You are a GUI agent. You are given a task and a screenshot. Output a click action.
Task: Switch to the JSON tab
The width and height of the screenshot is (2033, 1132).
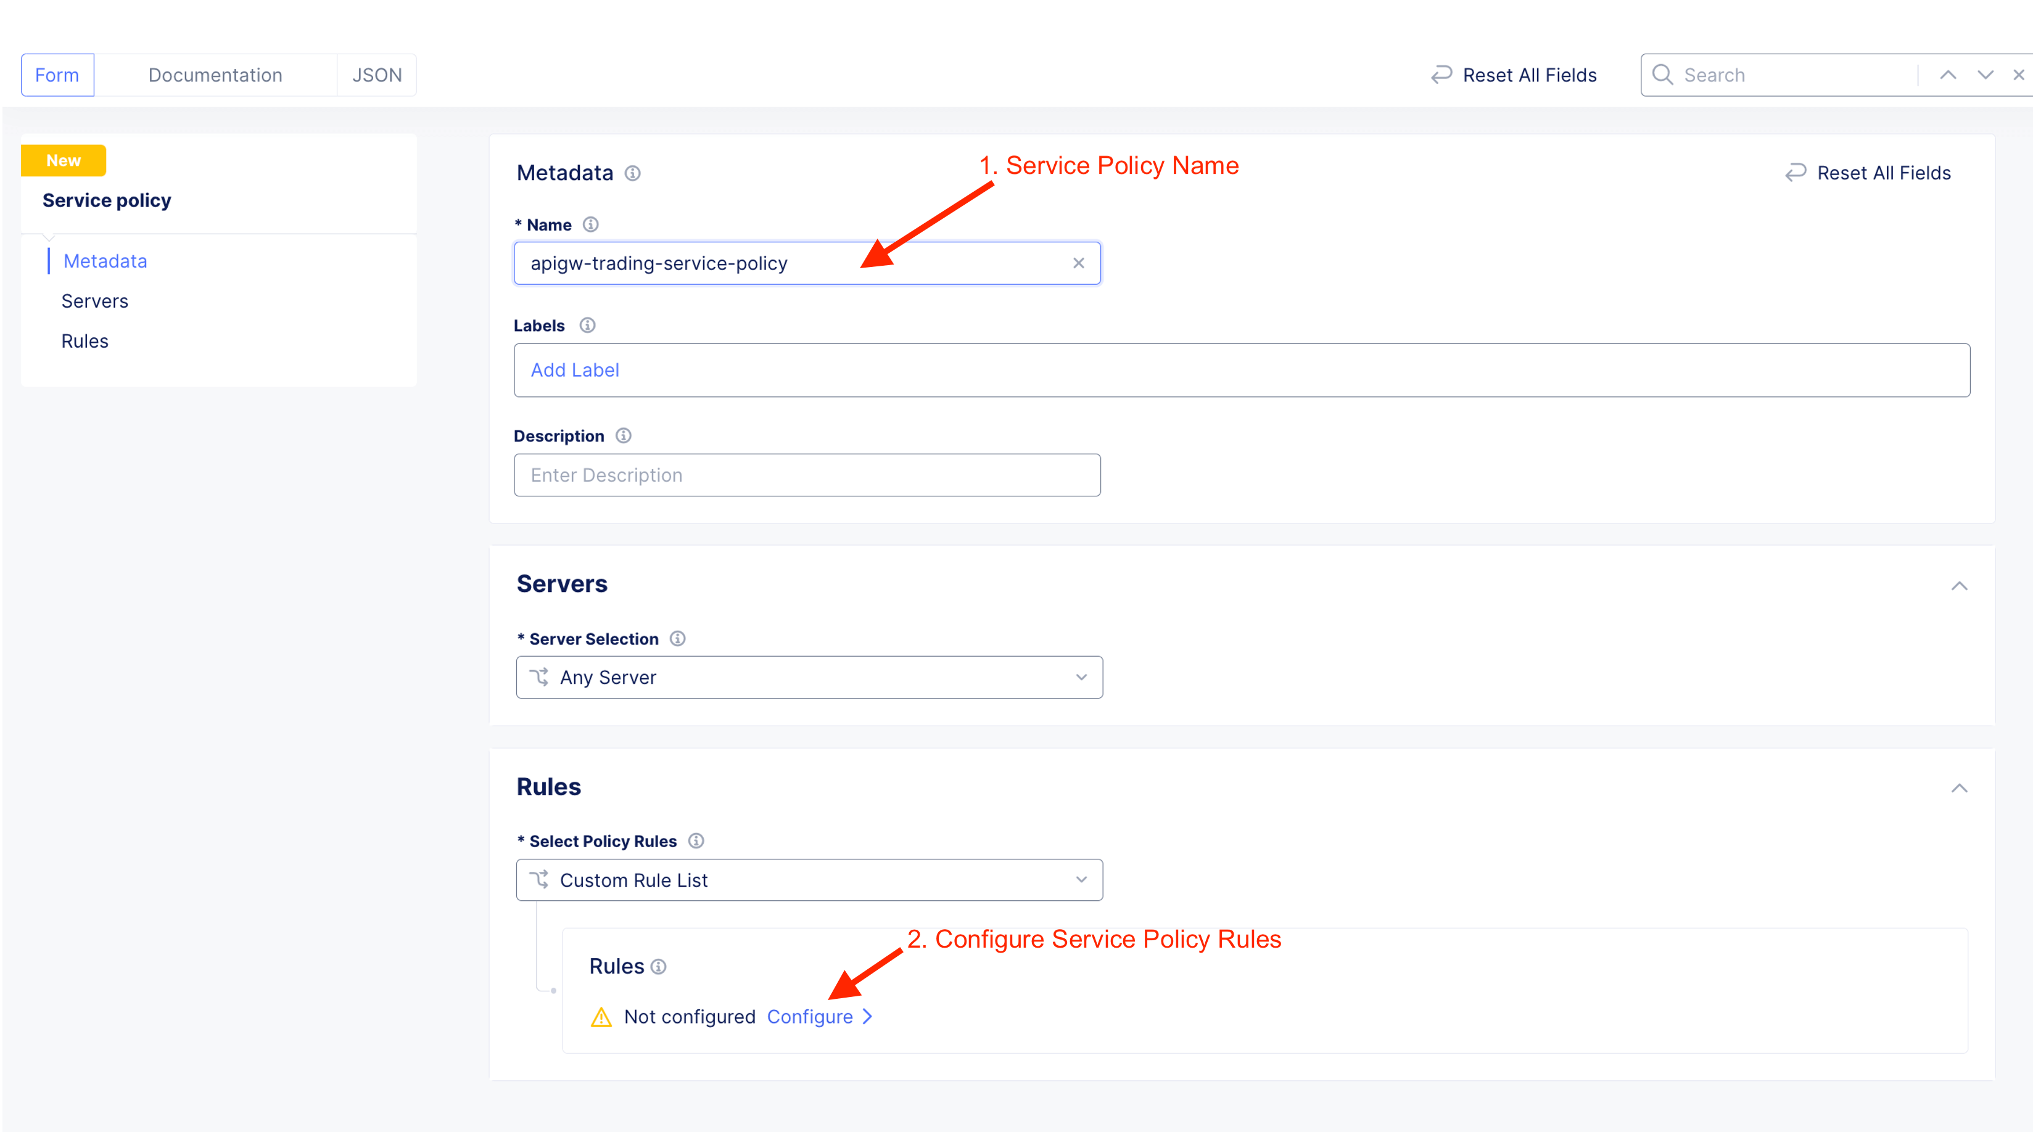coord(376,75)
